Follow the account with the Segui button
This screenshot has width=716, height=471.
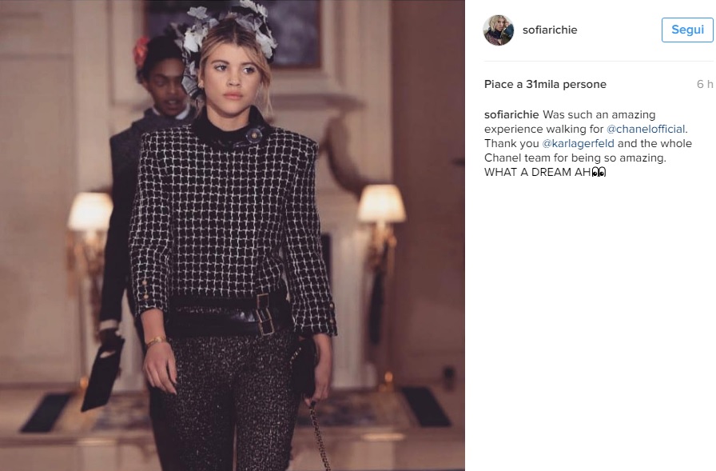(687, 30)
